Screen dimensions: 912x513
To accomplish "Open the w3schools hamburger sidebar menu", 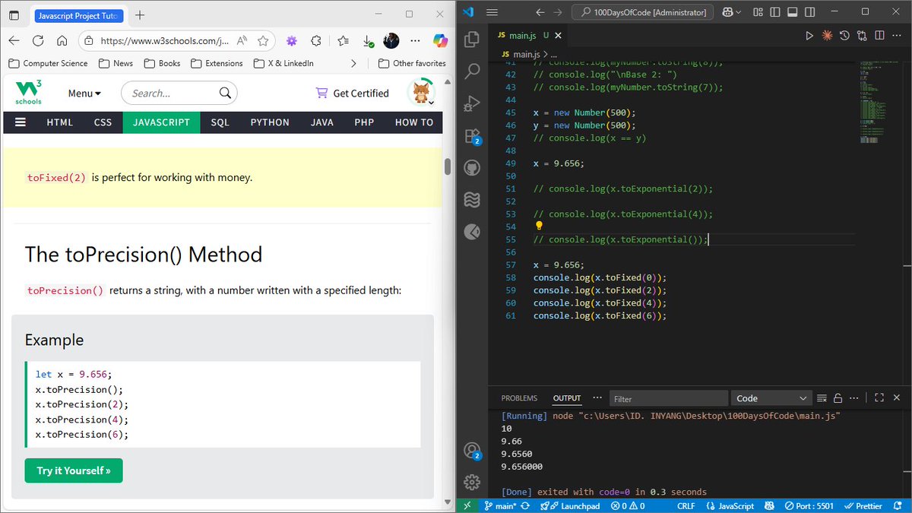I will click(21, 122).
